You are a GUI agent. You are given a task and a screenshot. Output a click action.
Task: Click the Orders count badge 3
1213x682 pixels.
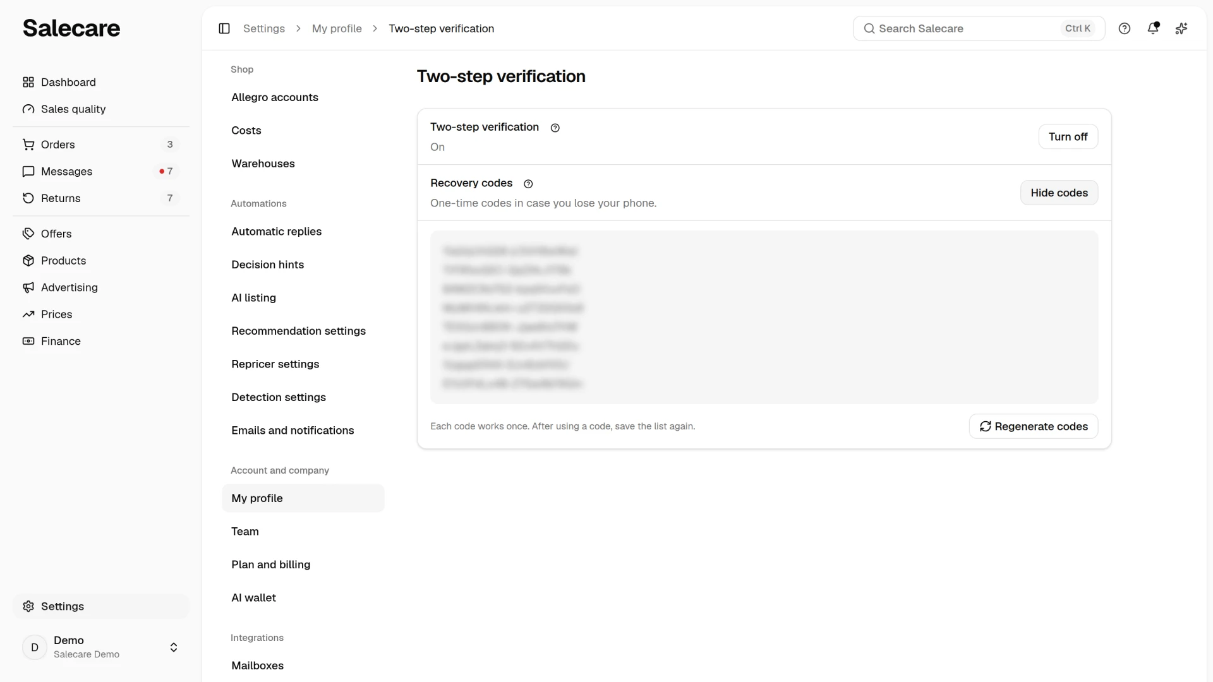pyautogui.click(x=170, y=145)
